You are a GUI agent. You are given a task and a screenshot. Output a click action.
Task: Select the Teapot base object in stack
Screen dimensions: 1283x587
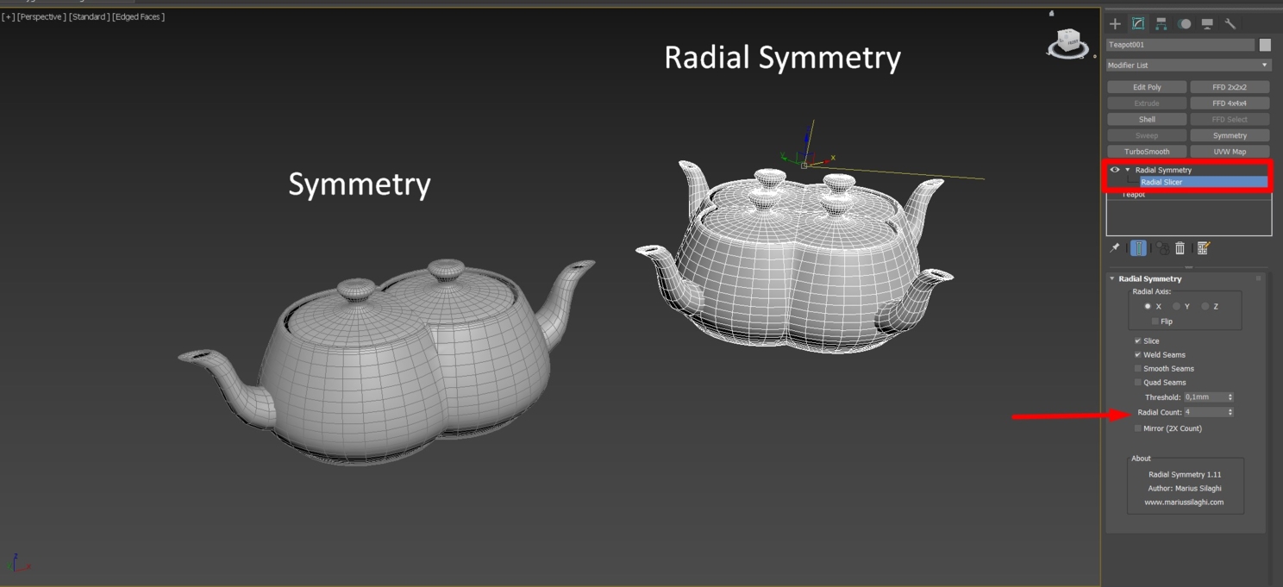point(1134,195)
